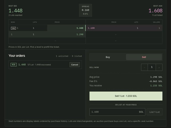Click the 'Prices in SOL per Lot' note
The image size is (171, 128).
coord(34,47)
